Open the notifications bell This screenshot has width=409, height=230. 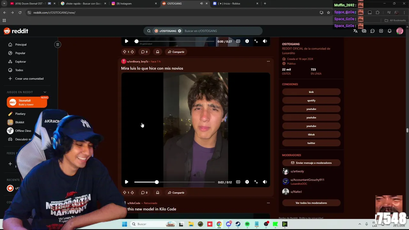pos(390,31)
